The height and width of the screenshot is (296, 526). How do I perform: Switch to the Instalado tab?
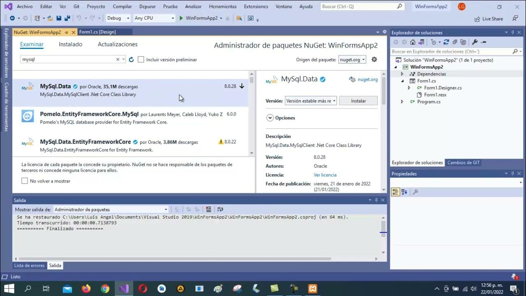(x=70, y=44)
